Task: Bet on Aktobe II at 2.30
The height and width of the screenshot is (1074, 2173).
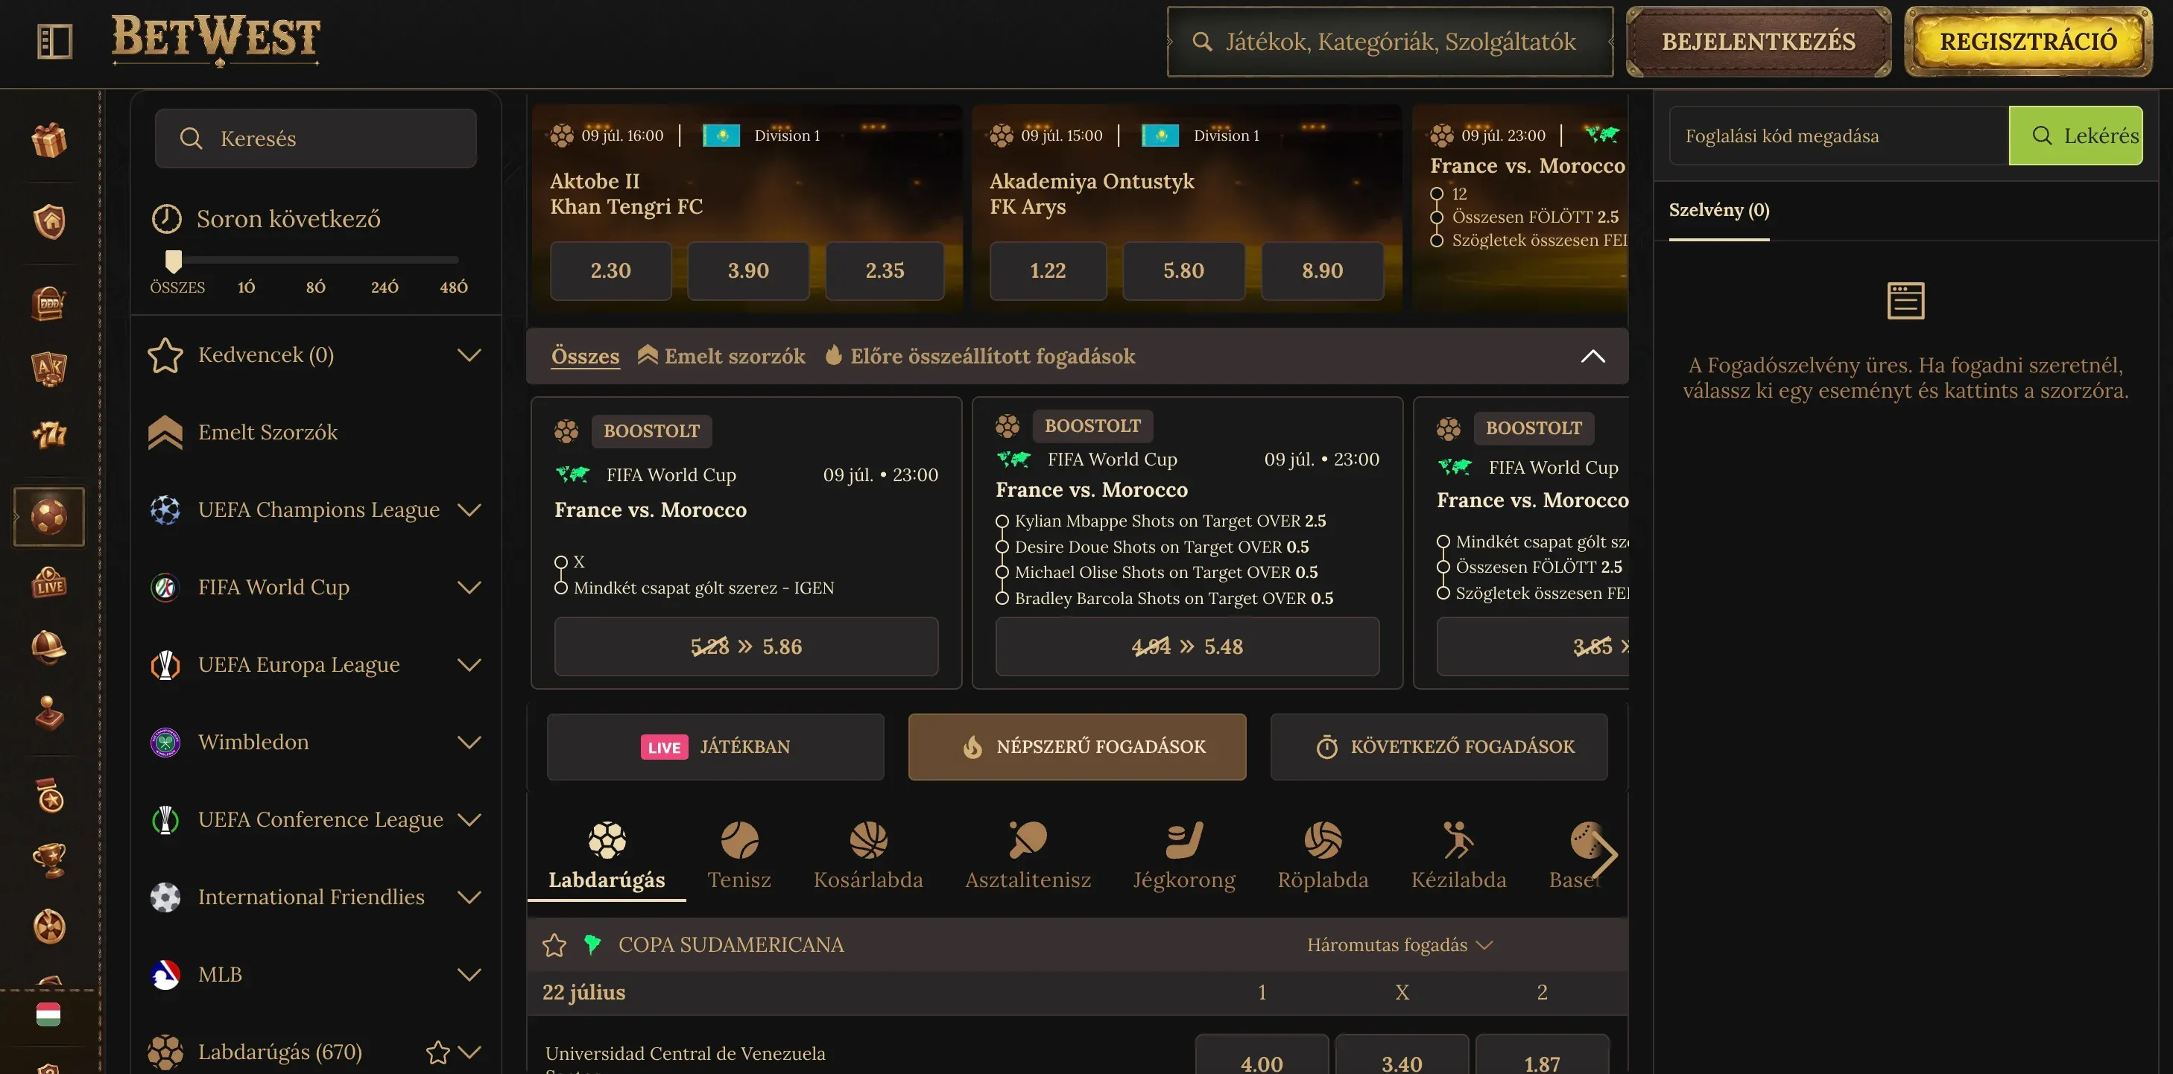Action: [611, 270]
